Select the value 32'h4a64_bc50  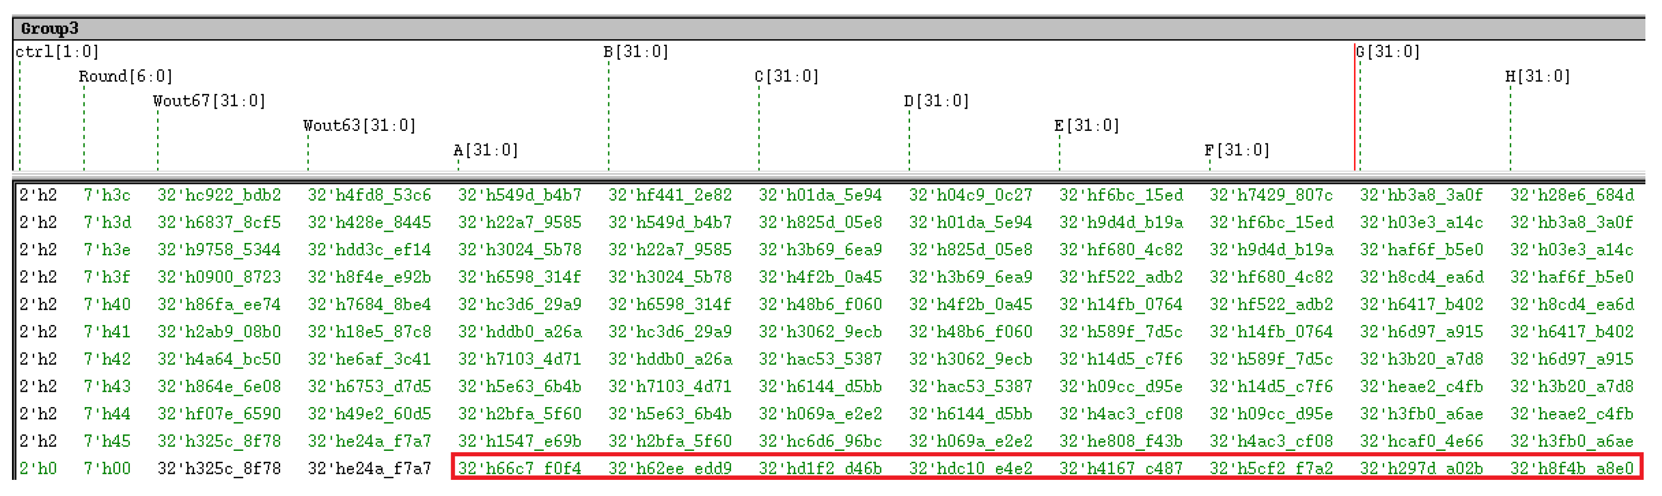[219, 359]
